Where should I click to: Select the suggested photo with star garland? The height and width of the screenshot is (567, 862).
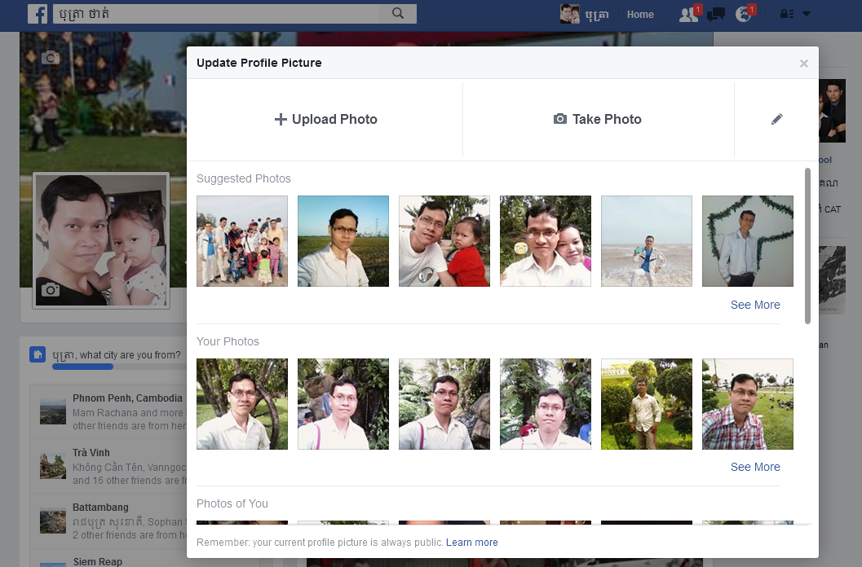[x=748, y=241]
